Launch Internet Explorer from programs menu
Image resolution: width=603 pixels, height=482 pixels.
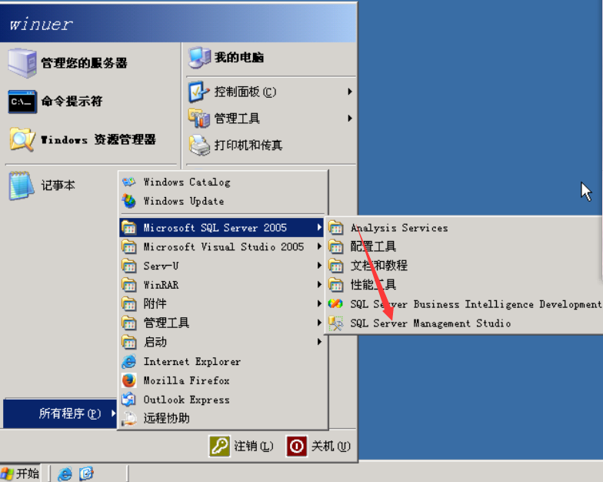pyautogui.click(x=223, y=362)
